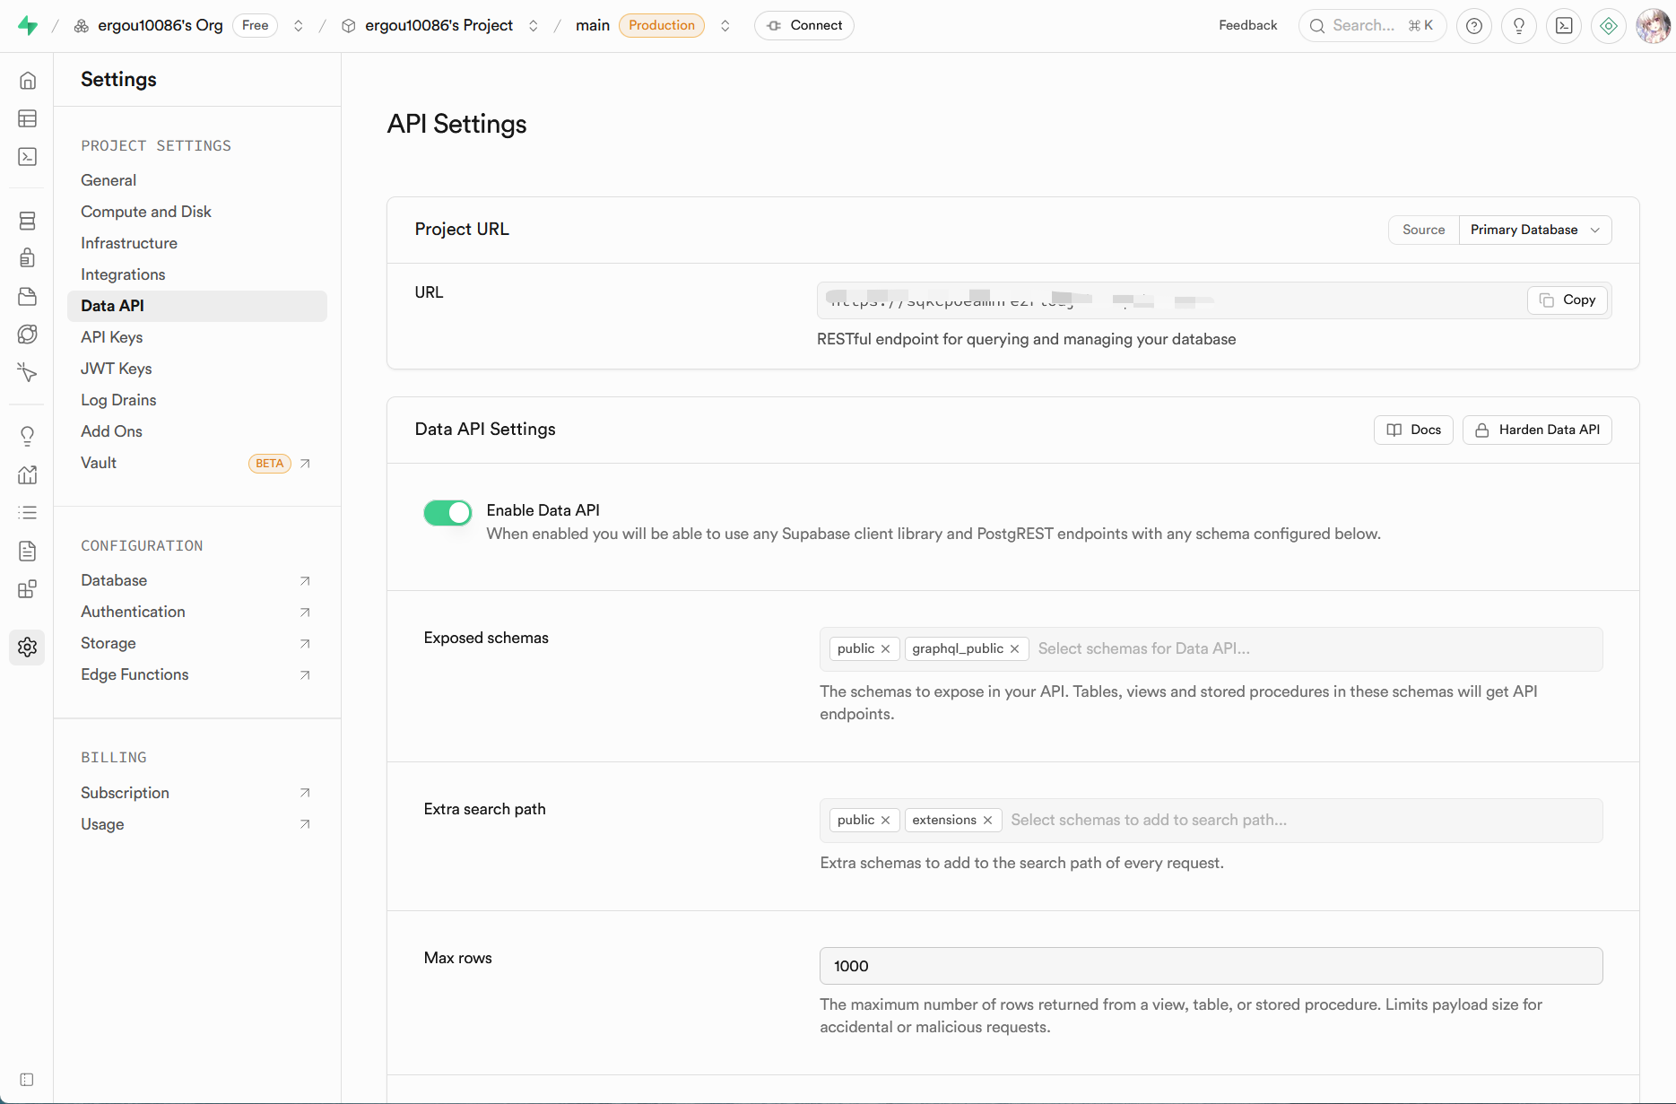Open user avatar menu
The image size is (1676, 1104).
tap(1653, 26)
